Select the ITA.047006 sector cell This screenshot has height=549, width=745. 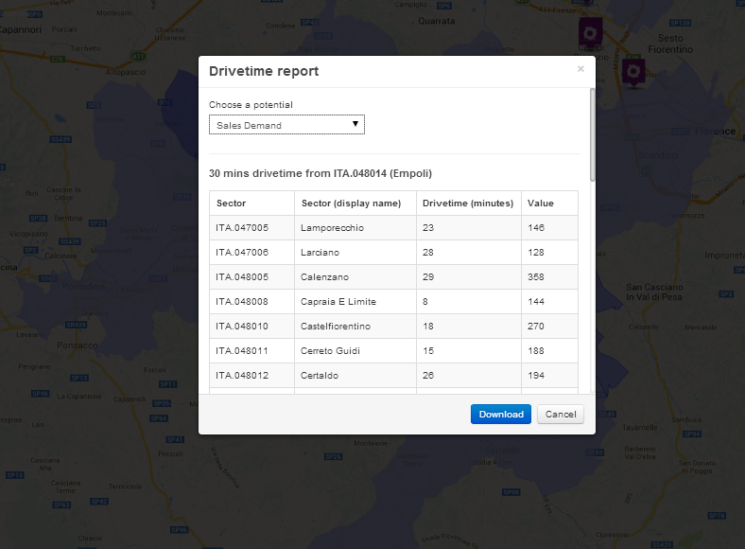pos(251,253)
